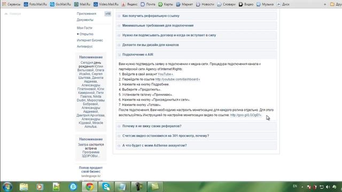Open the youtube.com/dashboard link
Screen dimensions: 342x192
177,79
